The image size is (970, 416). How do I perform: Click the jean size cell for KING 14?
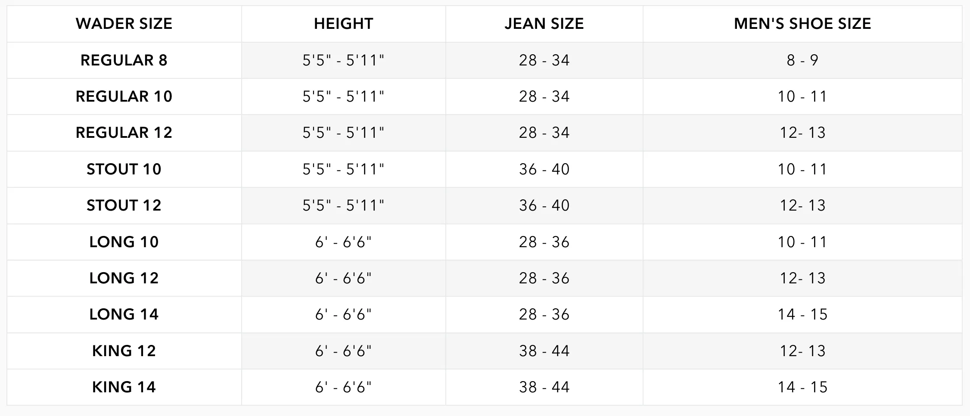coord(544,387)
